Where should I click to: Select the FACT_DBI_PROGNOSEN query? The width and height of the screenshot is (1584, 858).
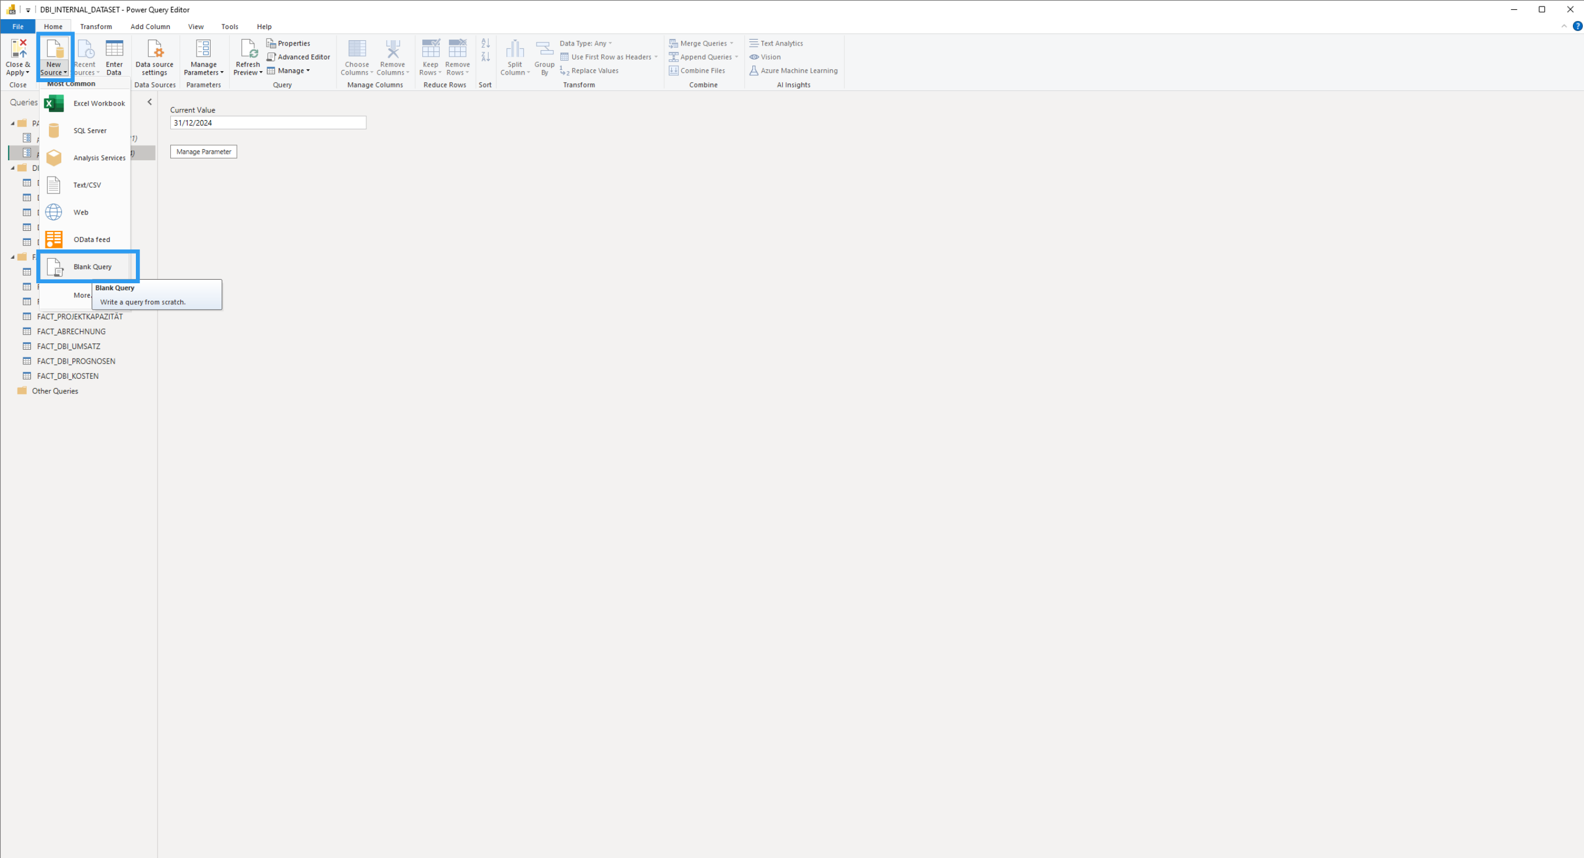(x=76, y=361)
